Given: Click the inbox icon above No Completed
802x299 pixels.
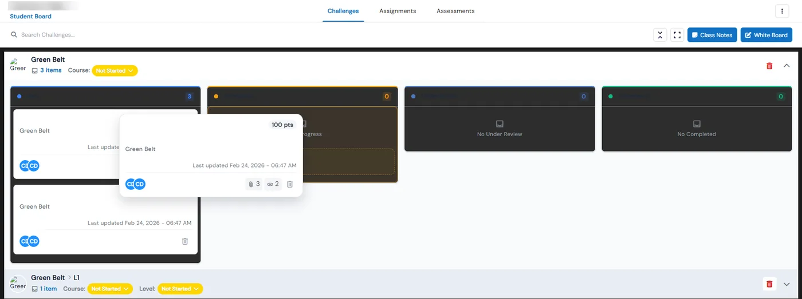Looking at the screenshot, I should (x=697, y=123).
